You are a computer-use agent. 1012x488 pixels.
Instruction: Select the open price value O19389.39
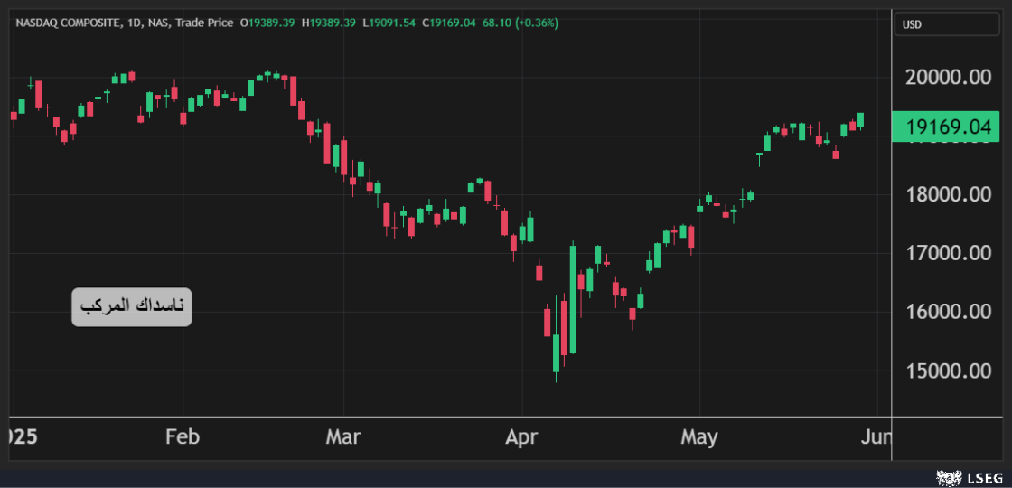267,23
